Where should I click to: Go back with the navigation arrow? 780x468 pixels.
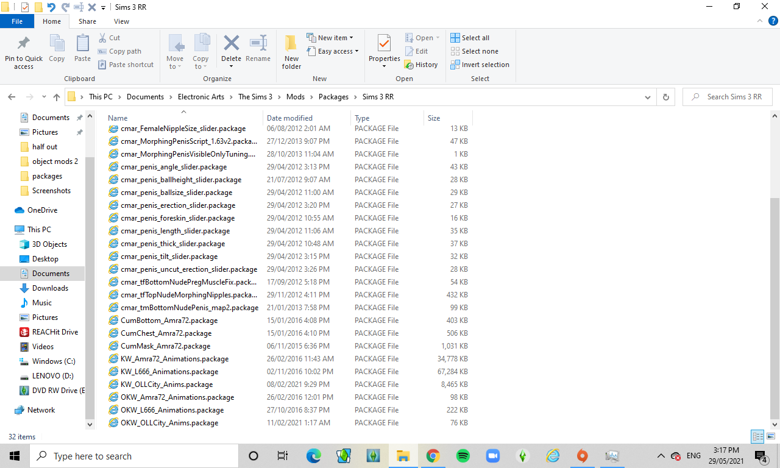(x=12, y=97)
